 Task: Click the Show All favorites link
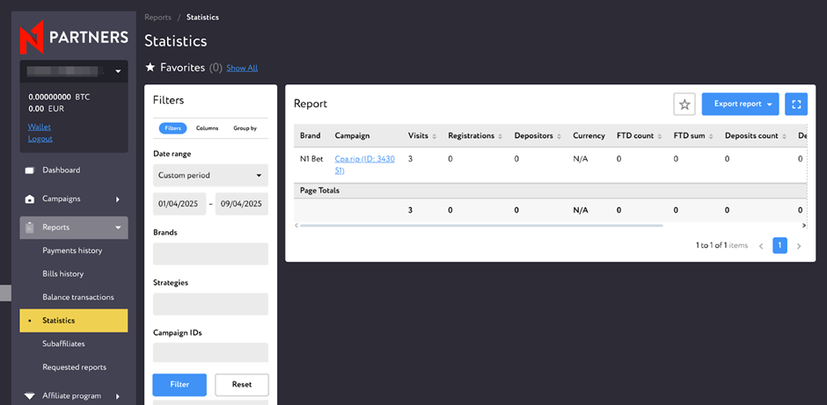[242, 68]
